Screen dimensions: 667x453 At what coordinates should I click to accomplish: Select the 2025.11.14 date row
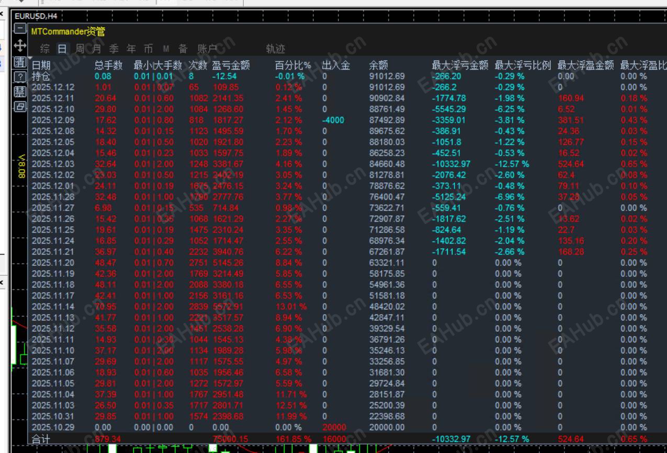tap(53, 307)
